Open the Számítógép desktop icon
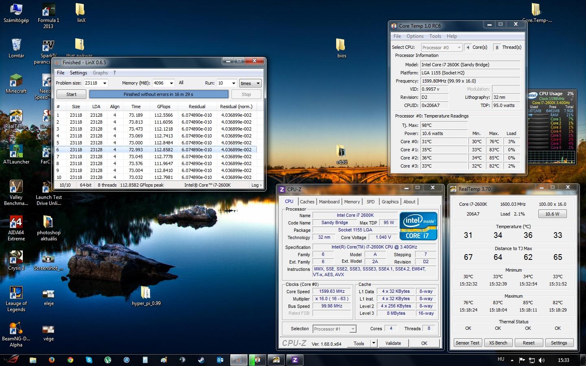Screen dimensions: 586x366 tap(16, 13)
